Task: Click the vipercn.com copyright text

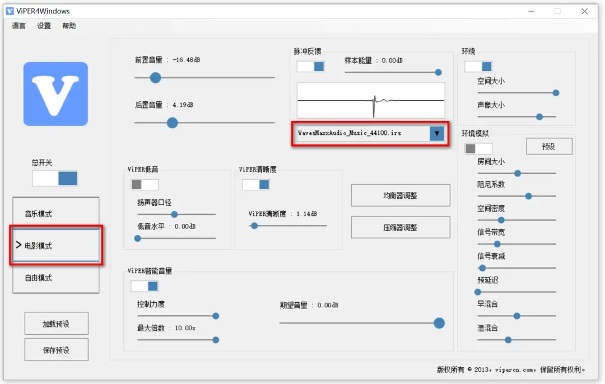Action: pyautogui.click(x=511, y=369)
